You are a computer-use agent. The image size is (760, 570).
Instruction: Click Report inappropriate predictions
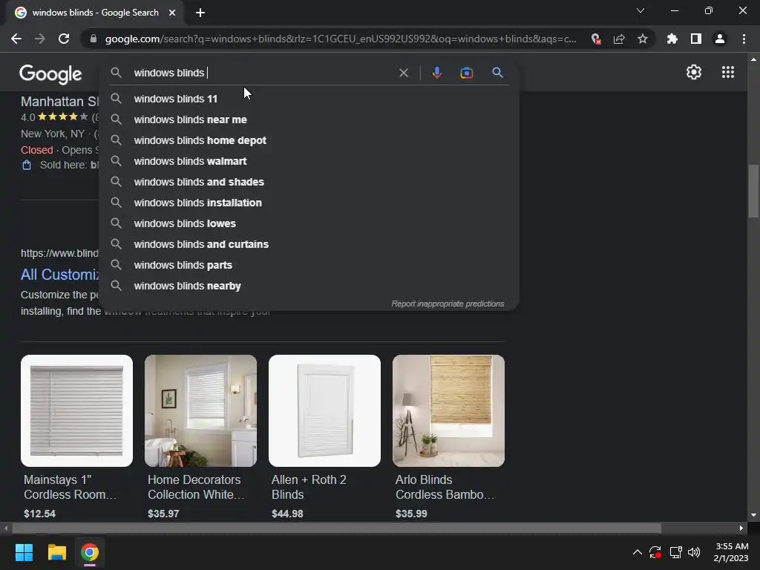(x=448, y=304)
